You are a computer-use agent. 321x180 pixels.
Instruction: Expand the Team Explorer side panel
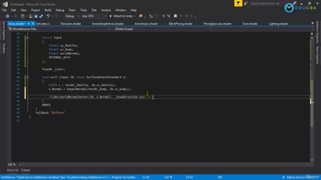pyautogui.click(x=317, y=55)
